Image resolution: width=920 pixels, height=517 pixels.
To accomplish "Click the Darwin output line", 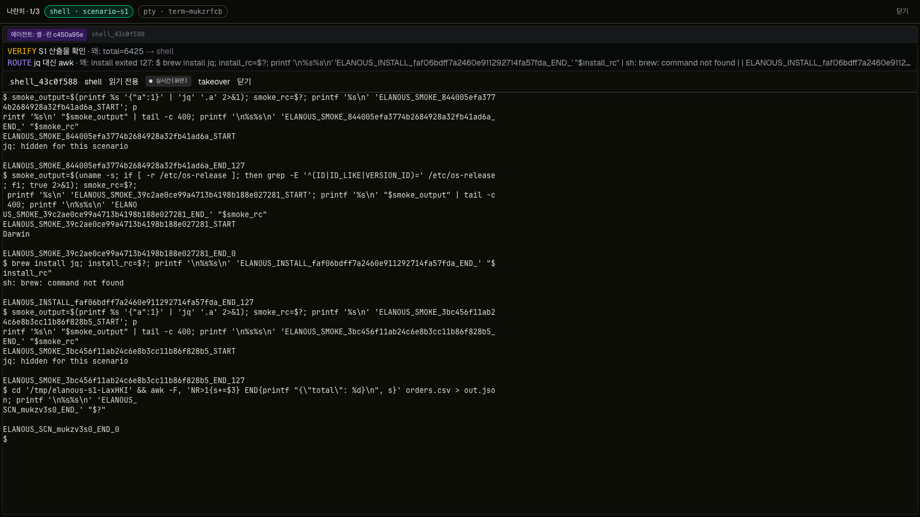I will tap(16, 234).
